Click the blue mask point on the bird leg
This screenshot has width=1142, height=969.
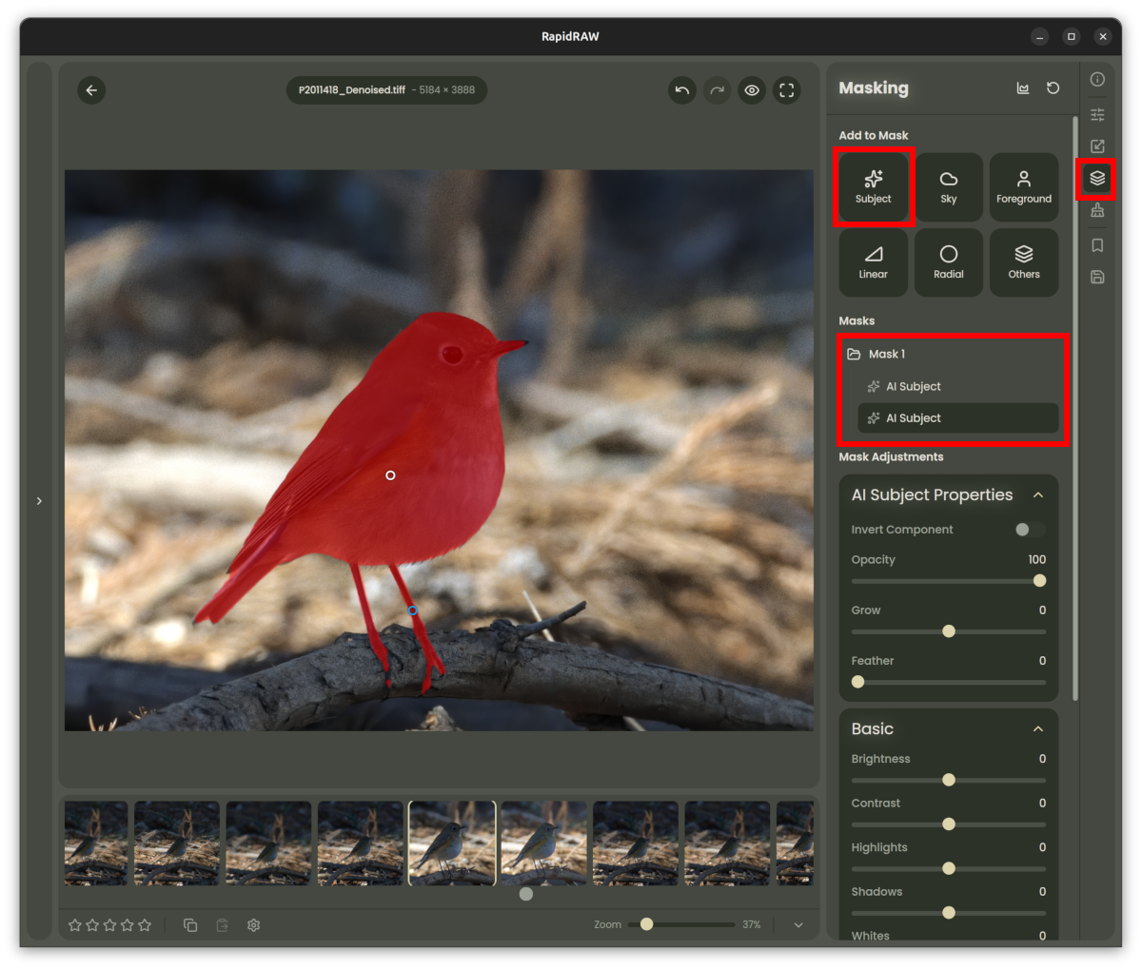coord(412,610)
